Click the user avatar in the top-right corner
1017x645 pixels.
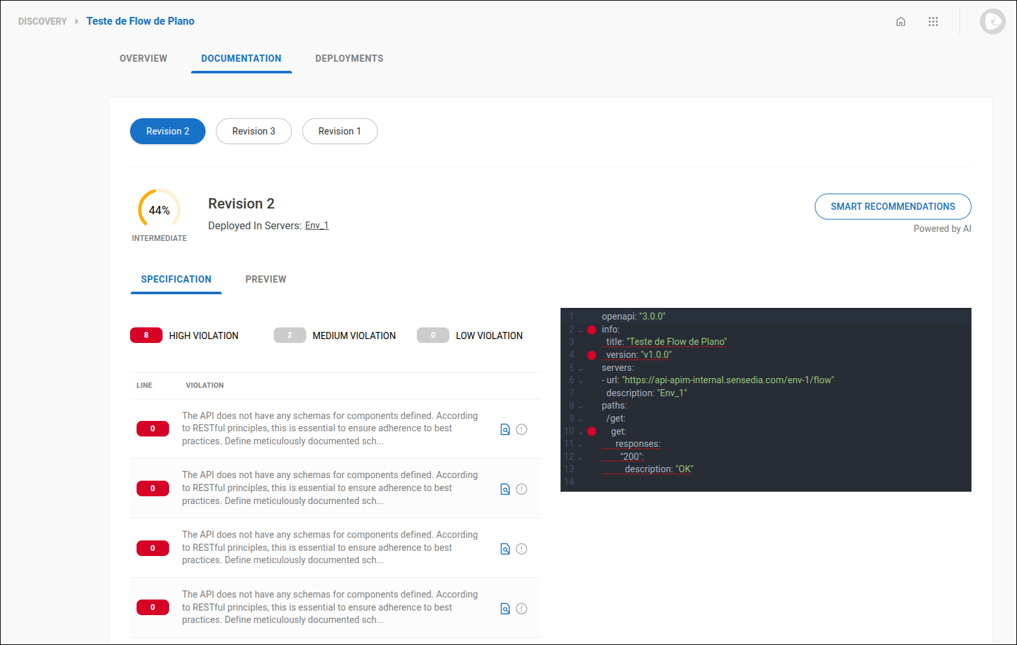pyautogui.click(x=992, y=21)
